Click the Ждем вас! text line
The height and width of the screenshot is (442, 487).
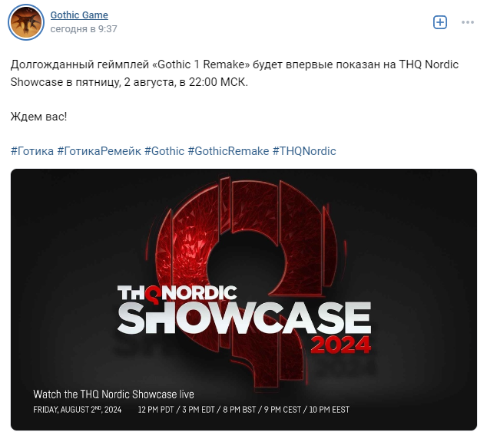[39, 117]
